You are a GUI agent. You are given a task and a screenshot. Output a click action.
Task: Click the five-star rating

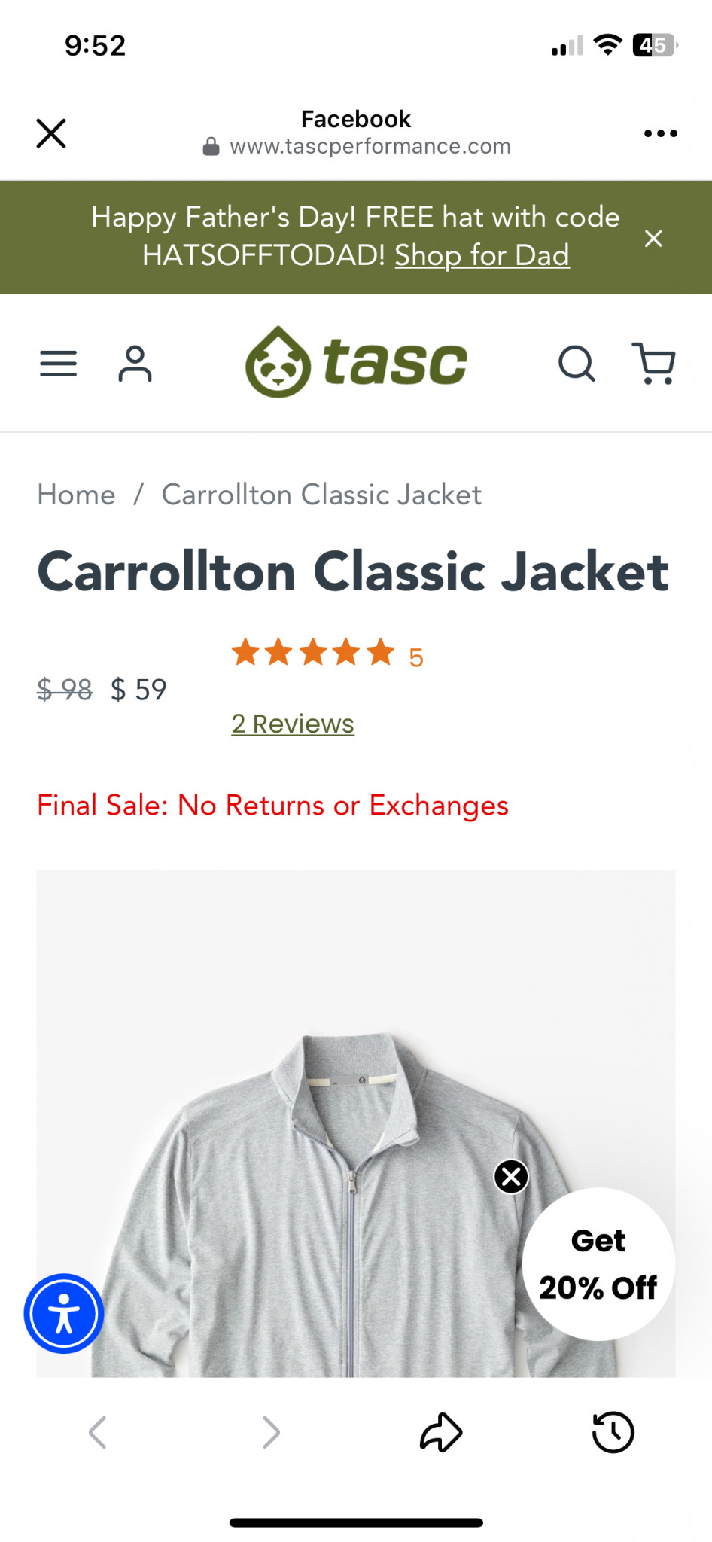(313, 653)
